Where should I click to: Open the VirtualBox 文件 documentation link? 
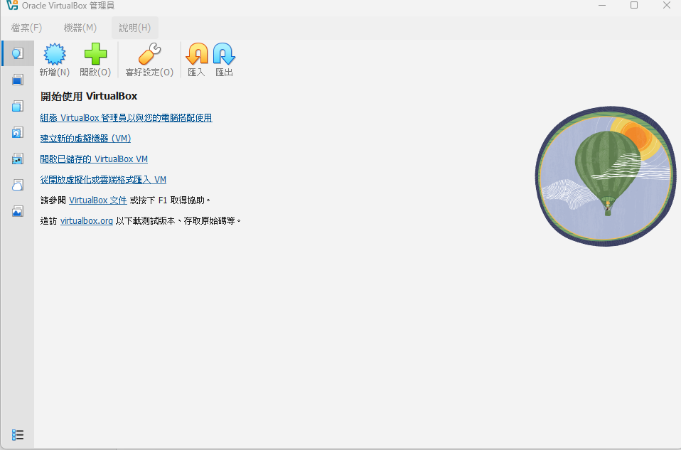coord(97,200)
